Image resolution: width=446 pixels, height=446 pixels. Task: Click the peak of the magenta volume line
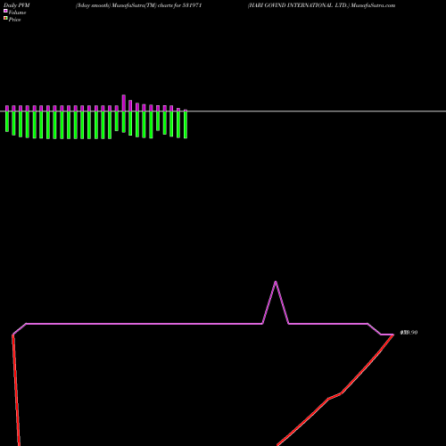pyautogui.click(x=276, y=282)
